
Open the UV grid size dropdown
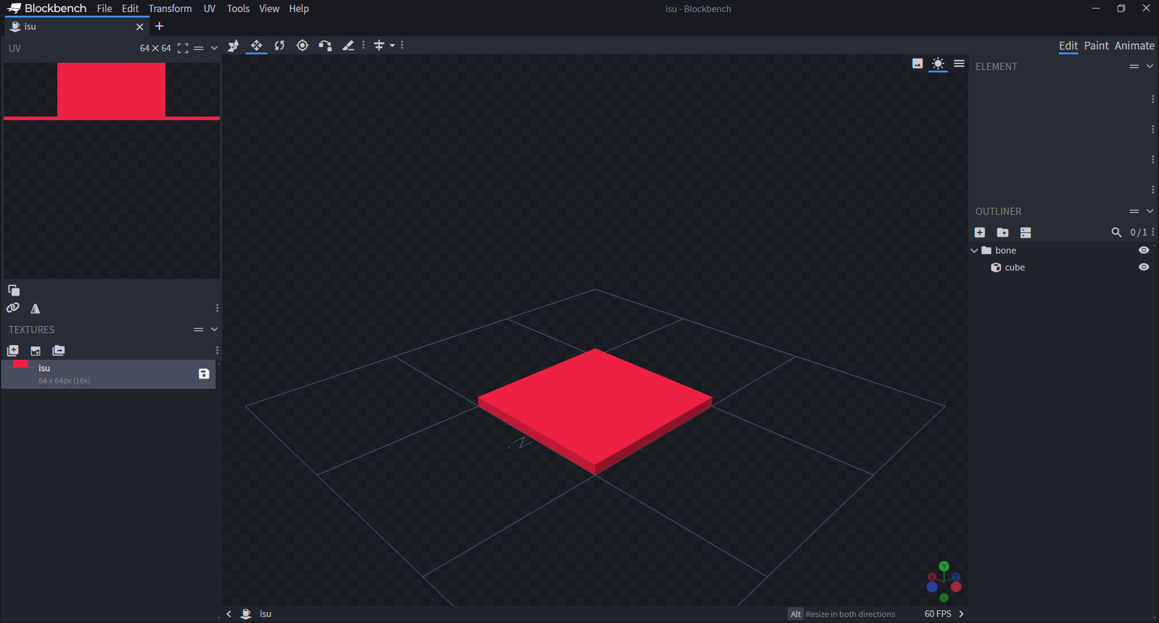213,48
